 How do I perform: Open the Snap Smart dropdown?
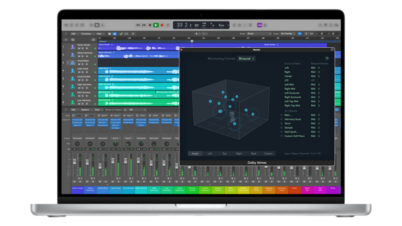[x=259, y=34]
